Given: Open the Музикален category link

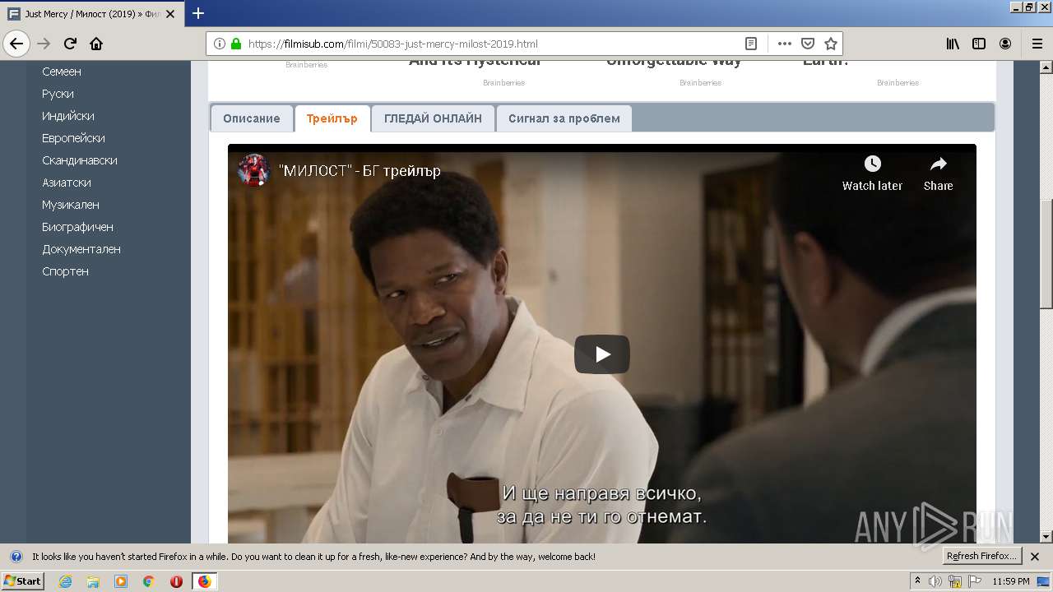Looking at the screenshot, I should click(71, 205).
